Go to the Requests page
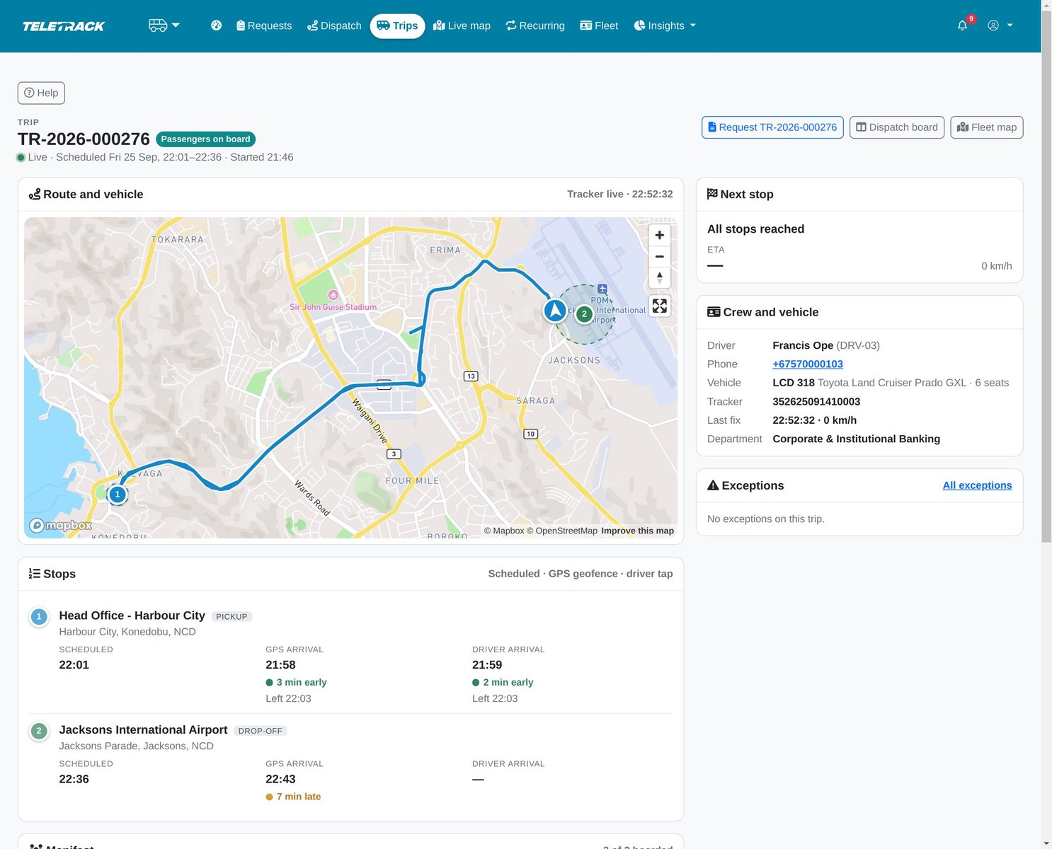Screen dimensions: 1052x849 click(x=264, y=25)
